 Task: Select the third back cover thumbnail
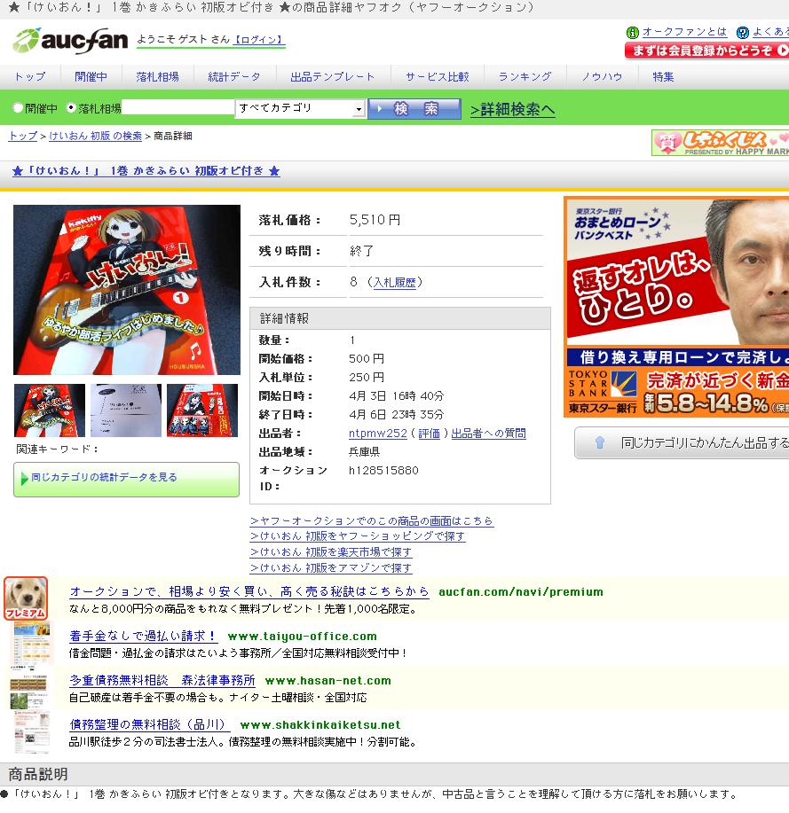click(202, 410)
